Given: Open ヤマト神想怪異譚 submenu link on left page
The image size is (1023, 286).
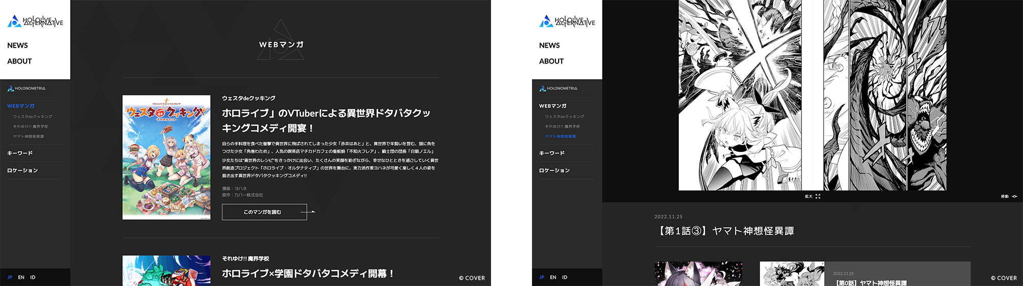Looking at the screenshot, I should (x=29, y=137).
